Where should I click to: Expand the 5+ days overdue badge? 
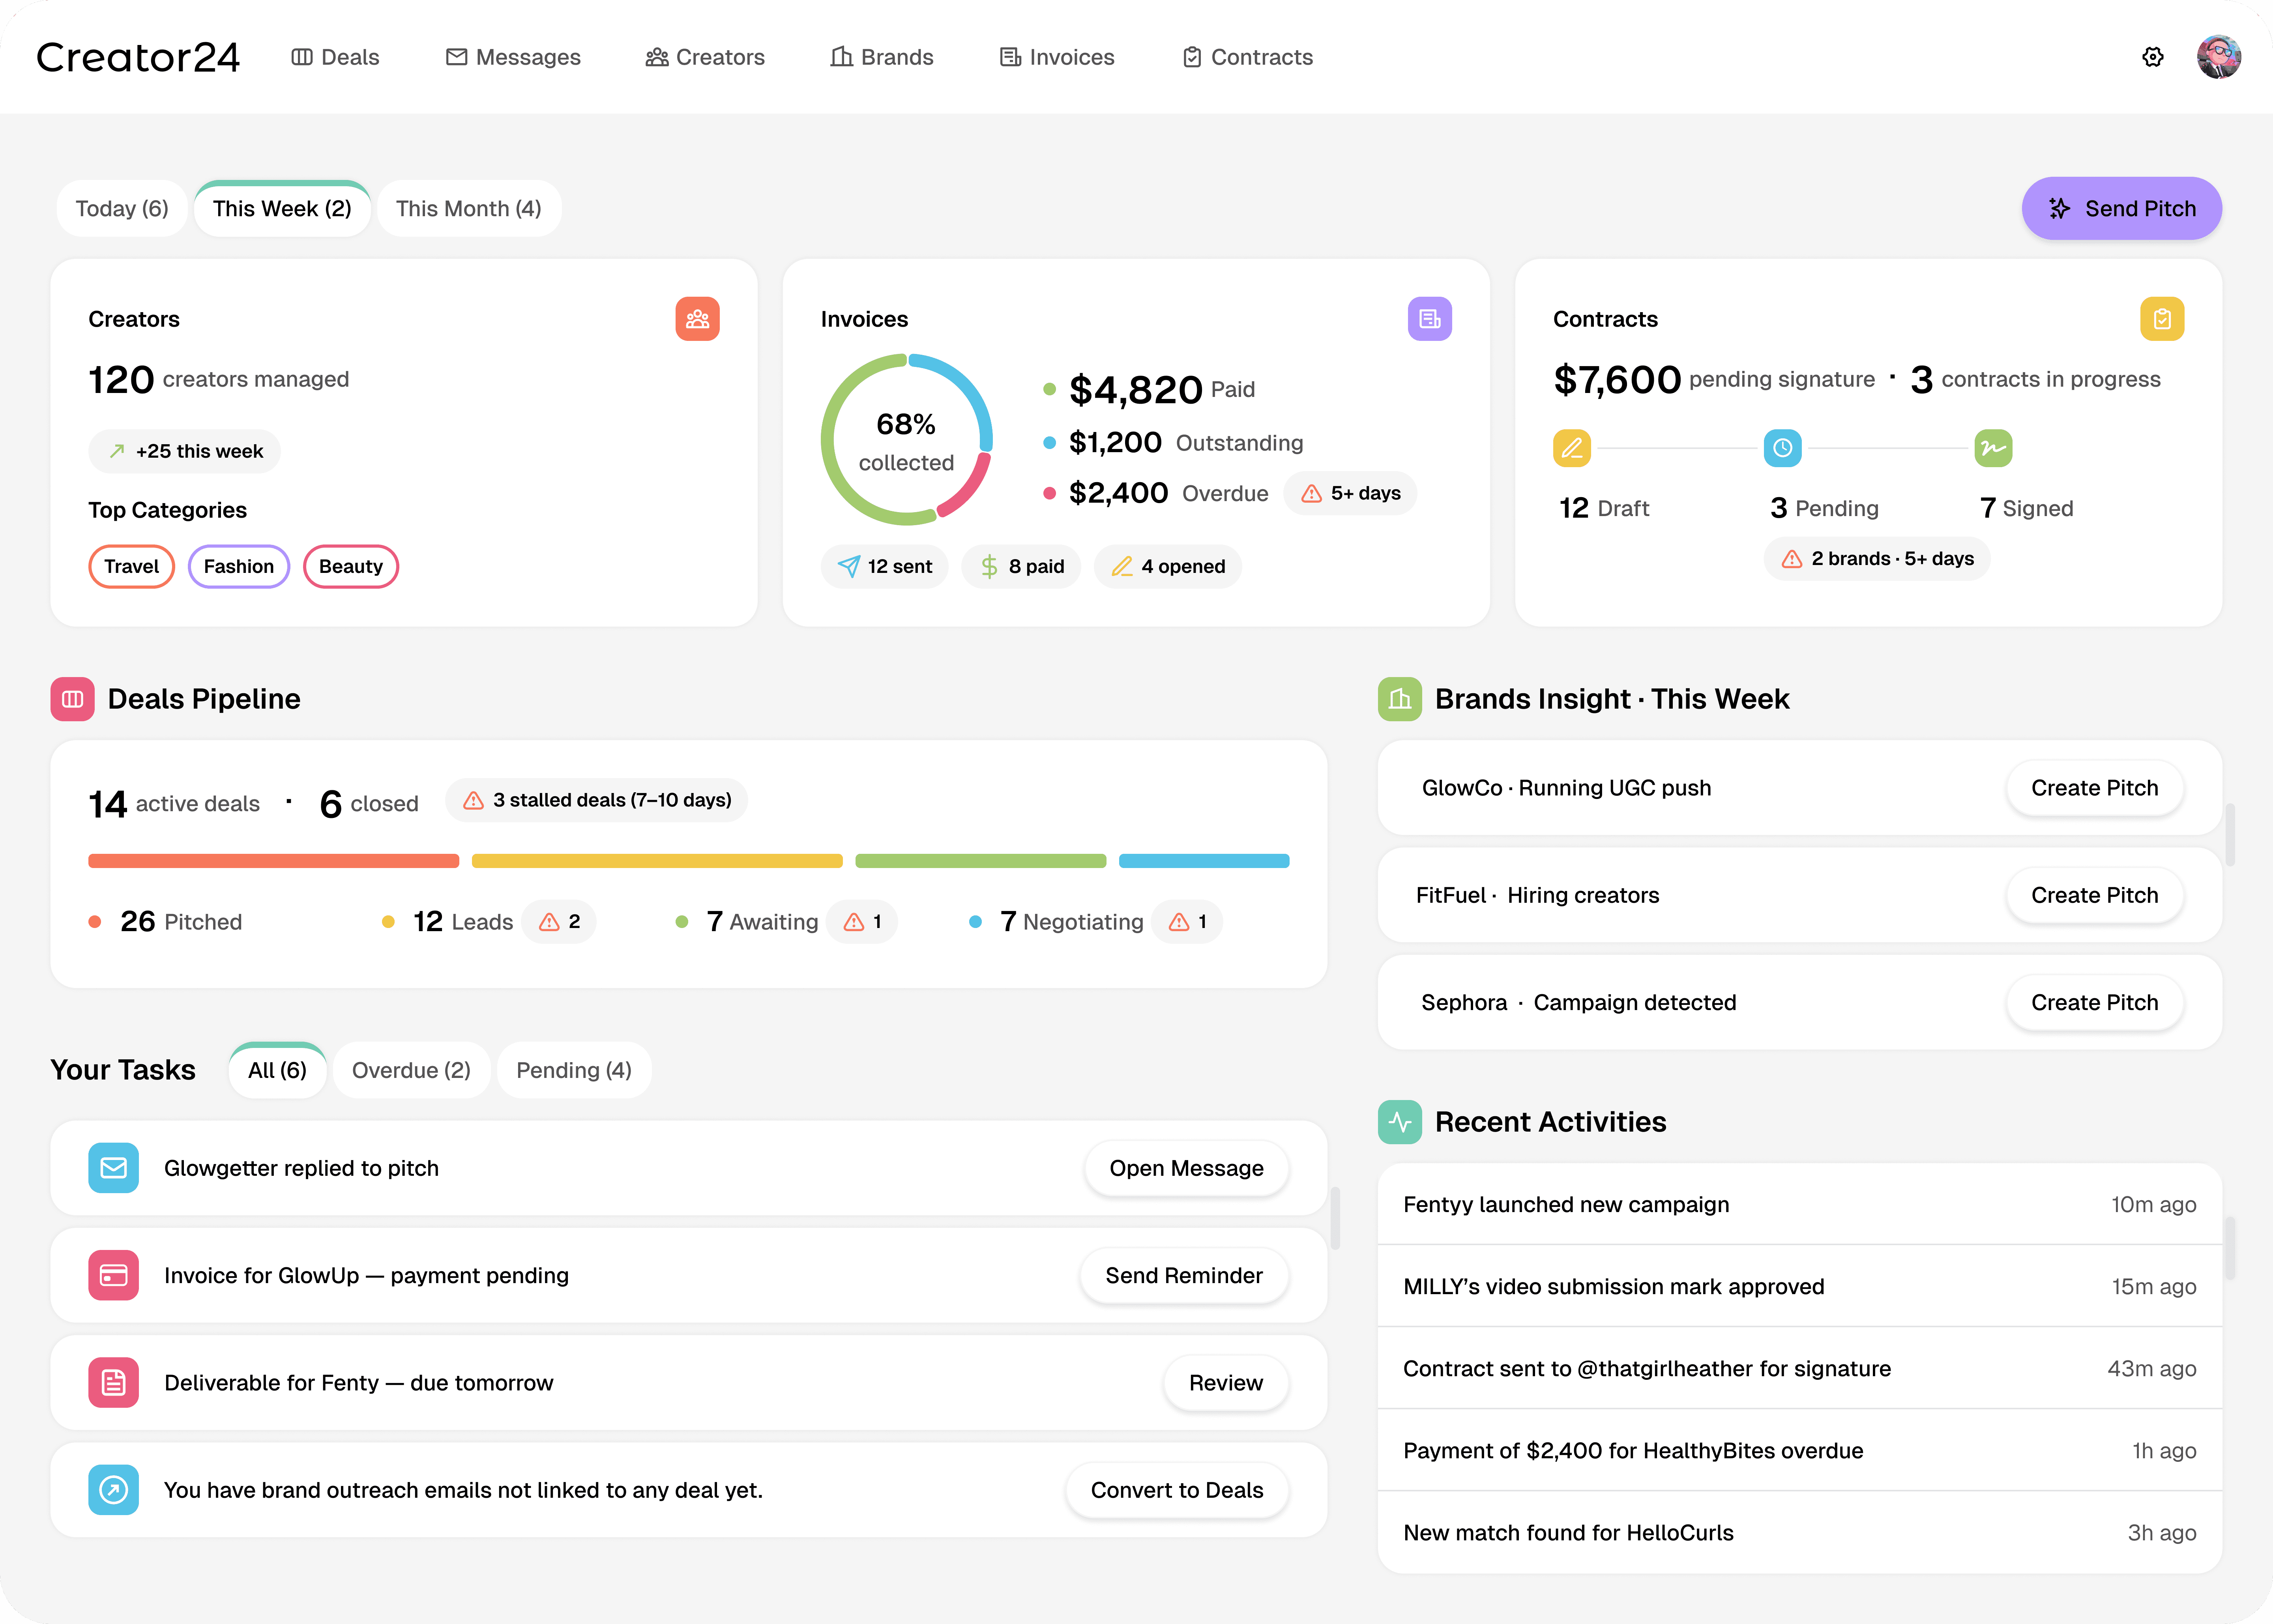[x=1350, y=493]
